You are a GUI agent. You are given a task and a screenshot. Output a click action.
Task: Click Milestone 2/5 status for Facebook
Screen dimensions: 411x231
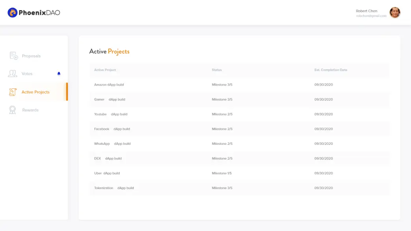222,129
